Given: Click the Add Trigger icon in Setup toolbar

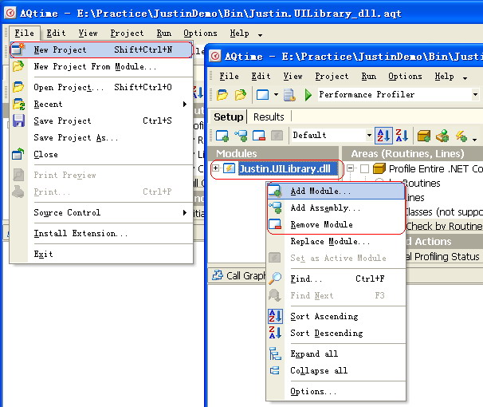Looking at the screenshot, I should [x=442, y=136].
